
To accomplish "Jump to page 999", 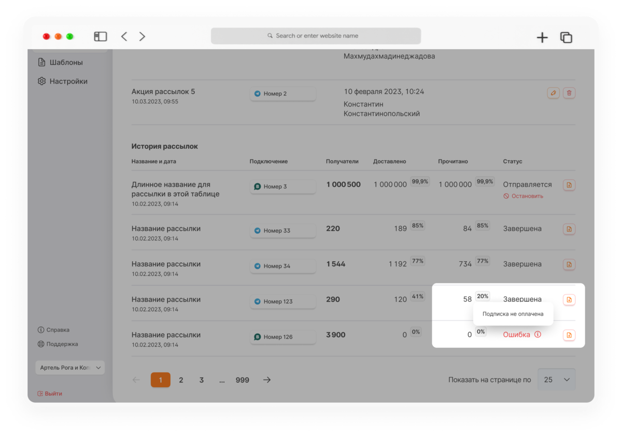I will coord(242,380).
